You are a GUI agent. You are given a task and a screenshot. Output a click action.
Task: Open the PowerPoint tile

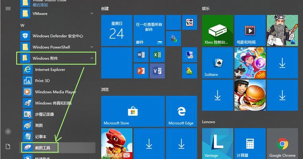[x=141, y=71]
